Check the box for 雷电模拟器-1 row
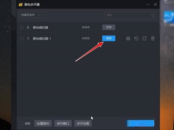The width and height of the screenshot is (174, 130). coord(22,38)
